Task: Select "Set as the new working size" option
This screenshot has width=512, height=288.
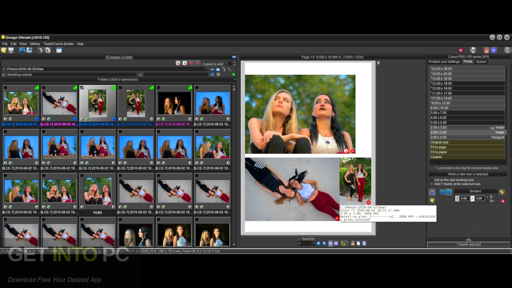Action: pyautogui.click(x=432, y=180)
